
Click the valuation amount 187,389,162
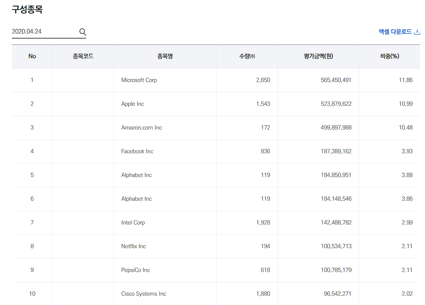336,151
